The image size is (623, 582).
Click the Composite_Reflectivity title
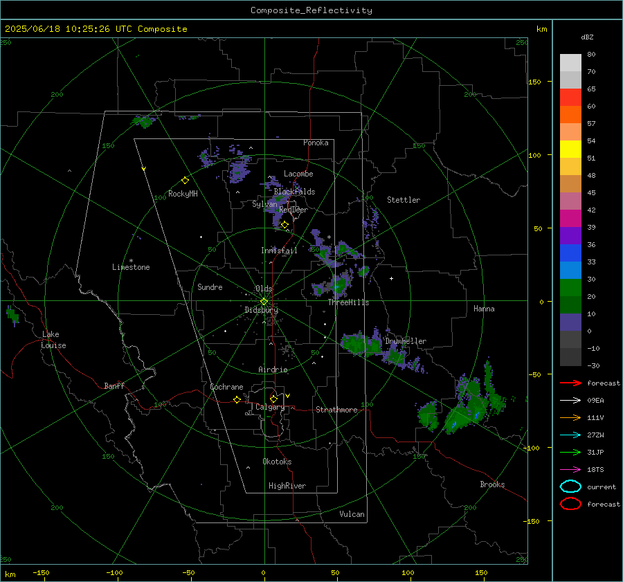coord(311,10)
